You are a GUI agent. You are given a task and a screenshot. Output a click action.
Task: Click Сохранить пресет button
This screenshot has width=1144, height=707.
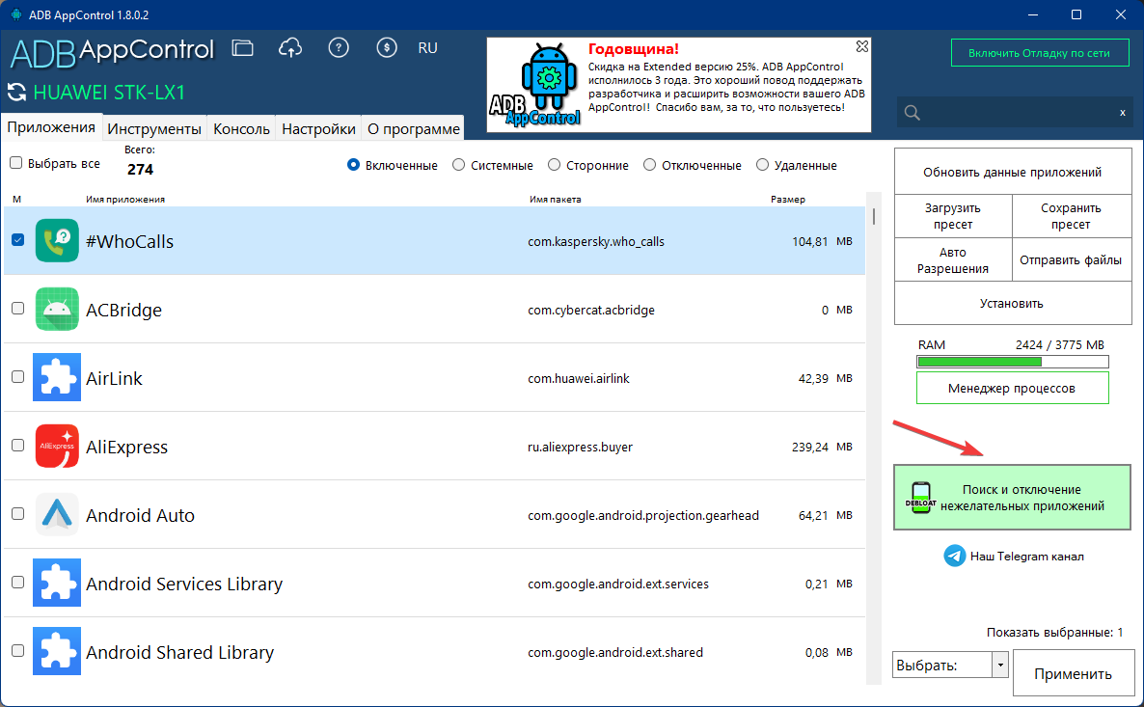[x=1071, y=216]
